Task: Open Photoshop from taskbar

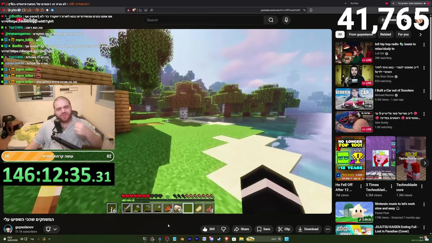Action: (x=204, y=239)
